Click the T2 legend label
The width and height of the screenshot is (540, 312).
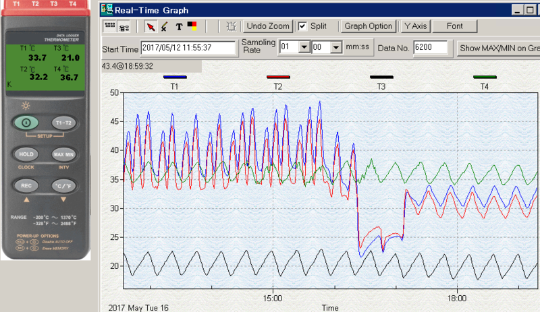(x=277, y=87)
